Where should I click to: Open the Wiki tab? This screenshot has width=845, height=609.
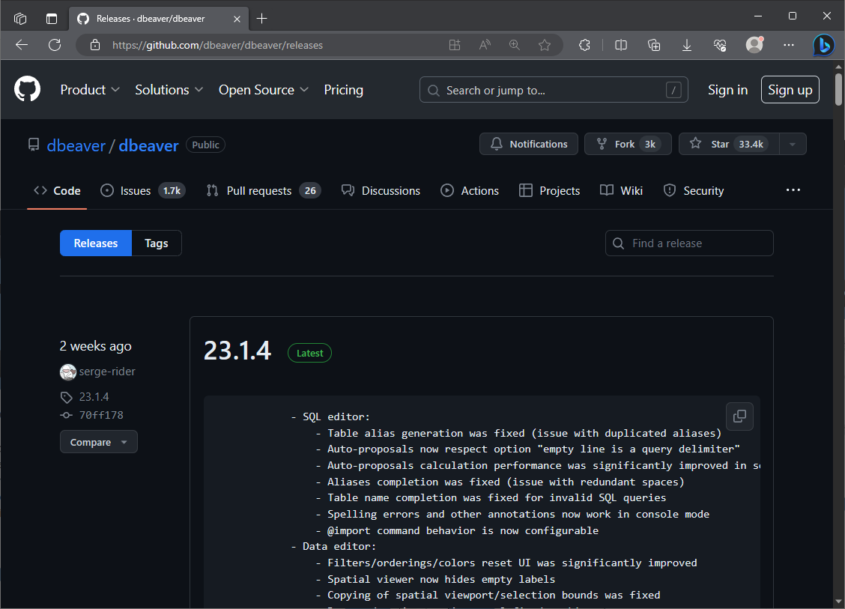pos(621,191)
